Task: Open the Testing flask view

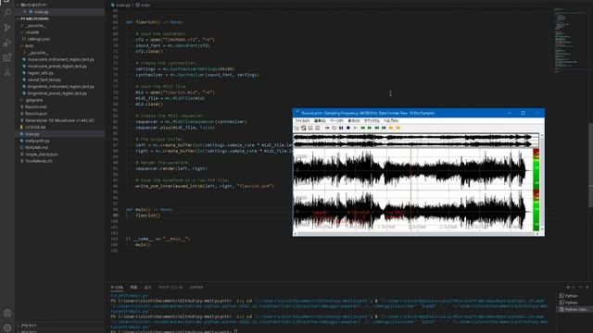Action: (x=7, y=72)
